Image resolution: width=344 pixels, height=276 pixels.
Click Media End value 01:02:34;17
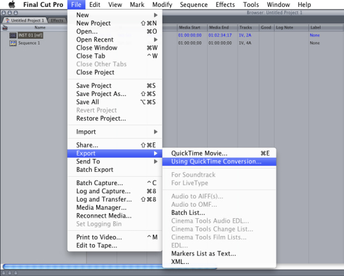pos(220,35)
